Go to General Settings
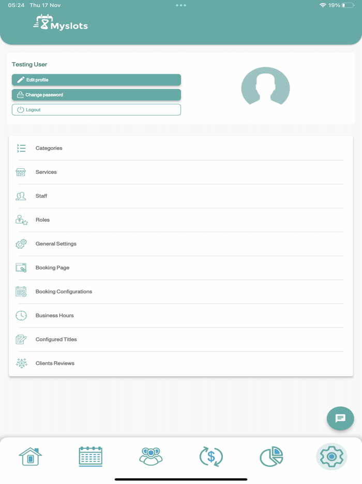The height and width of the screenshot is (484, 362). [181, 244]
